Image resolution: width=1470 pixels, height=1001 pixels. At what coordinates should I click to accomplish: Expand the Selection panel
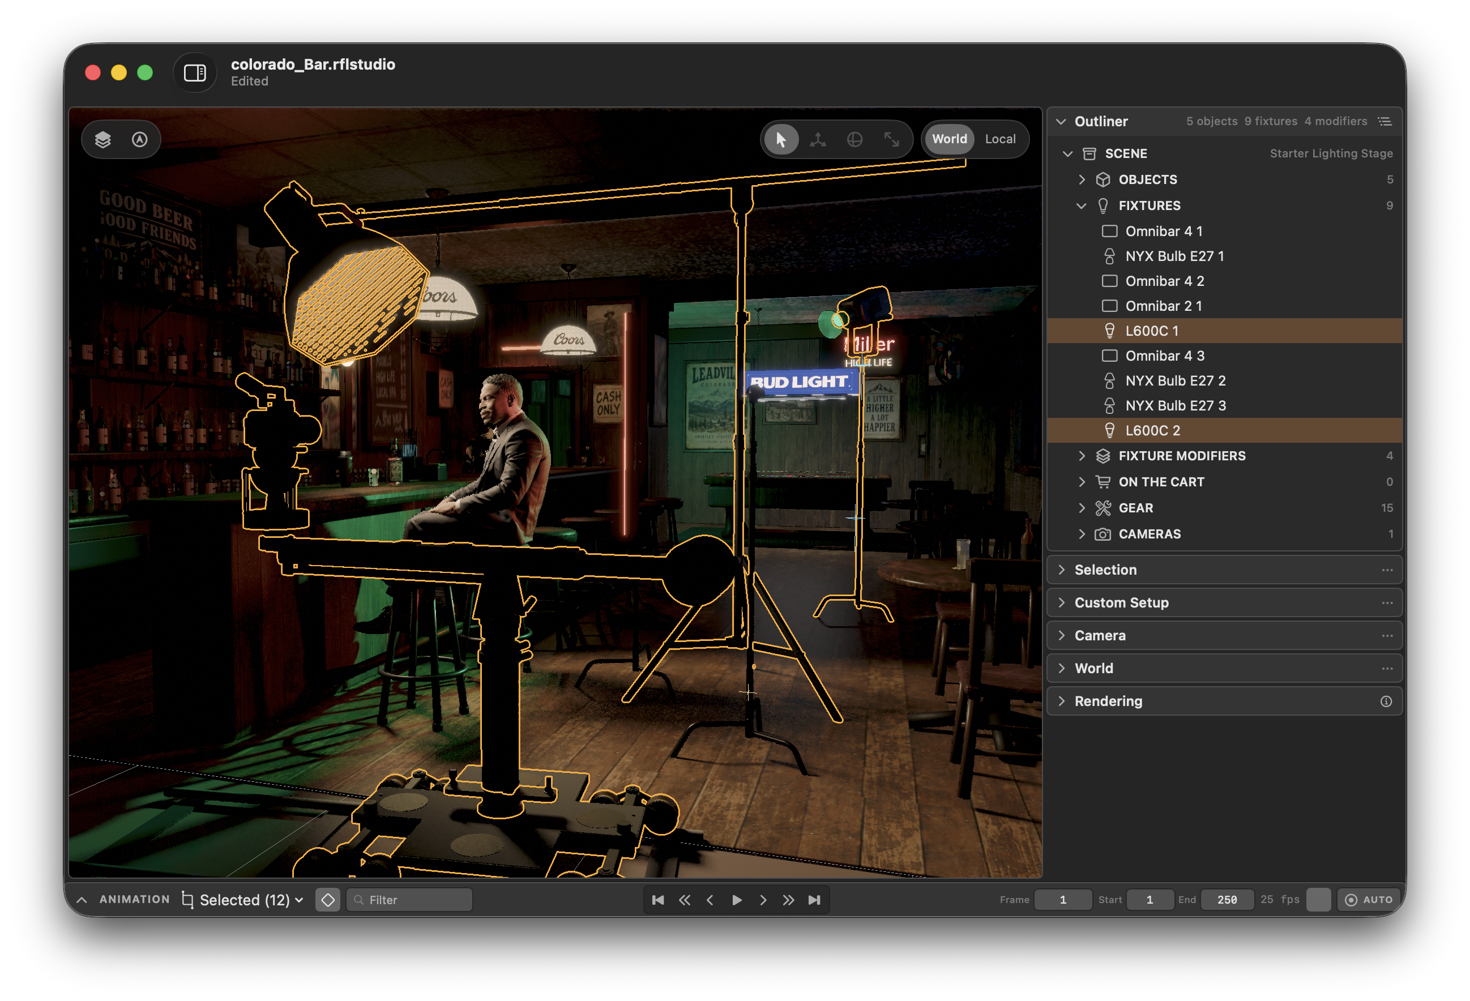1061,570
